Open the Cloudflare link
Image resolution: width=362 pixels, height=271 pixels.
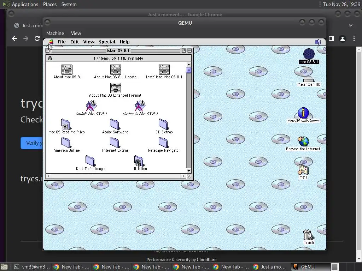tap(206, 259)
